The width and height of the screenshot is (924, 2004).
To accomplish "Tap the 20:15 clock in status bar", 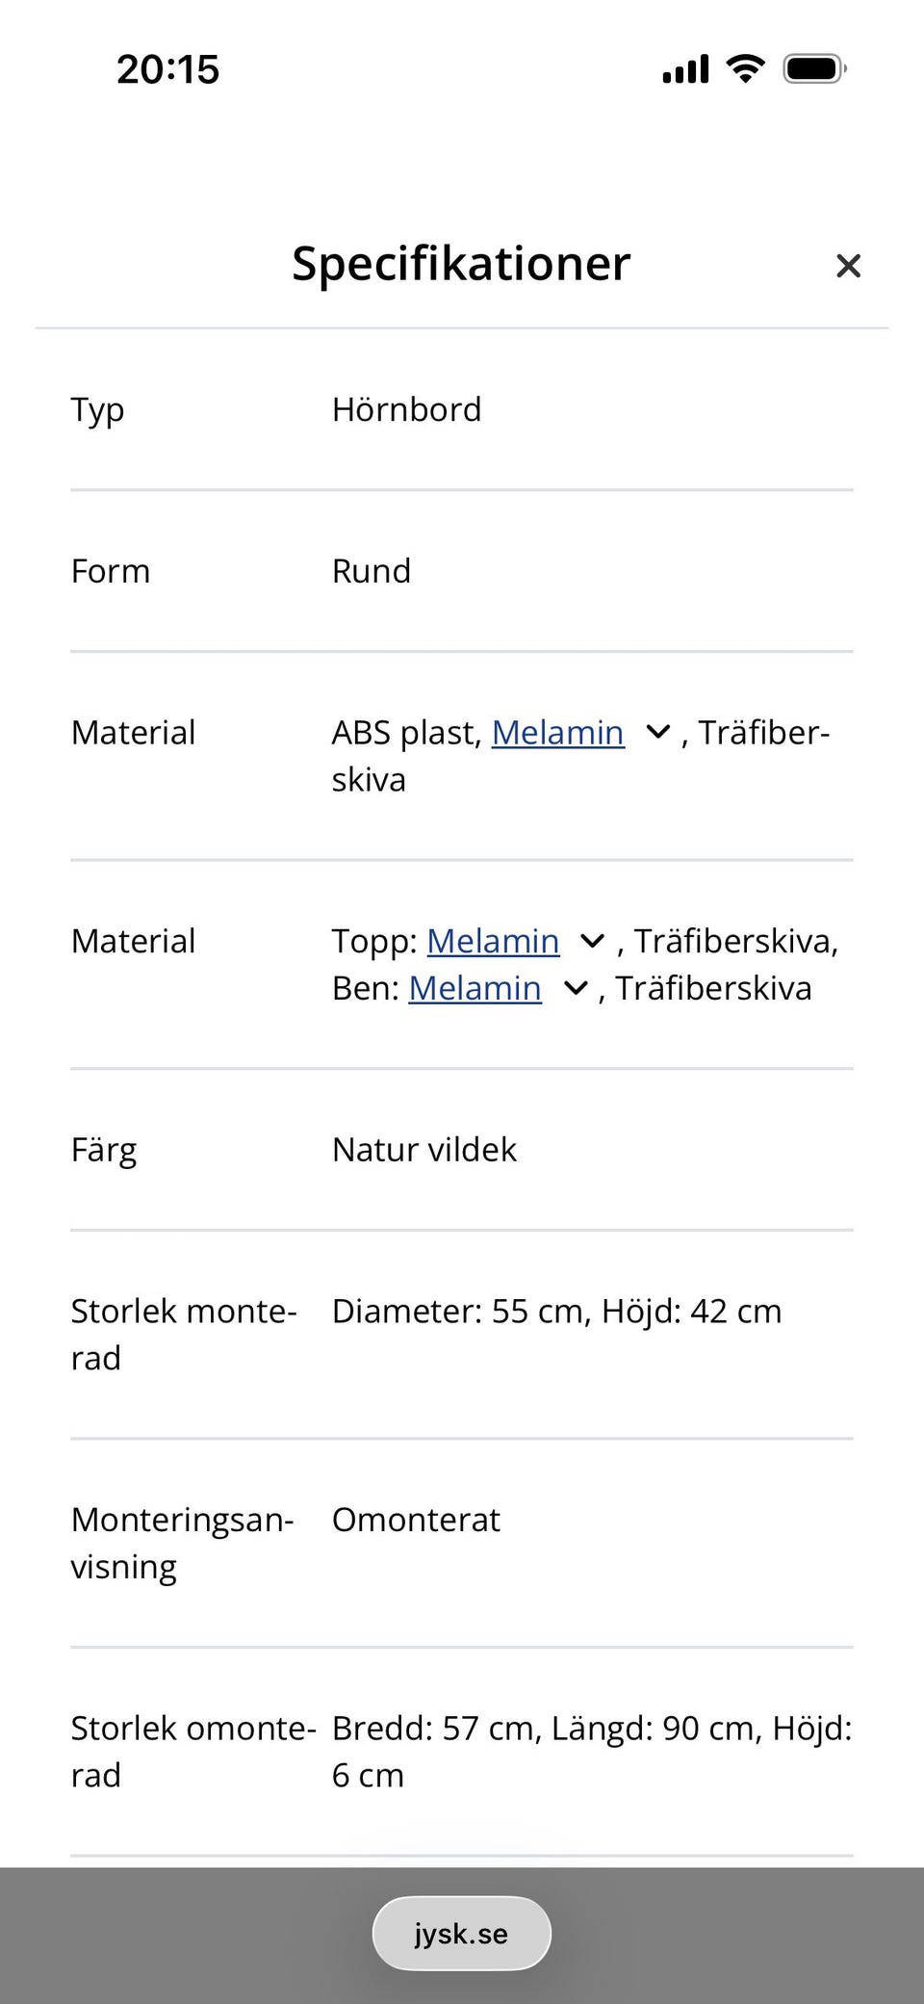I will (x=167, y=69).
